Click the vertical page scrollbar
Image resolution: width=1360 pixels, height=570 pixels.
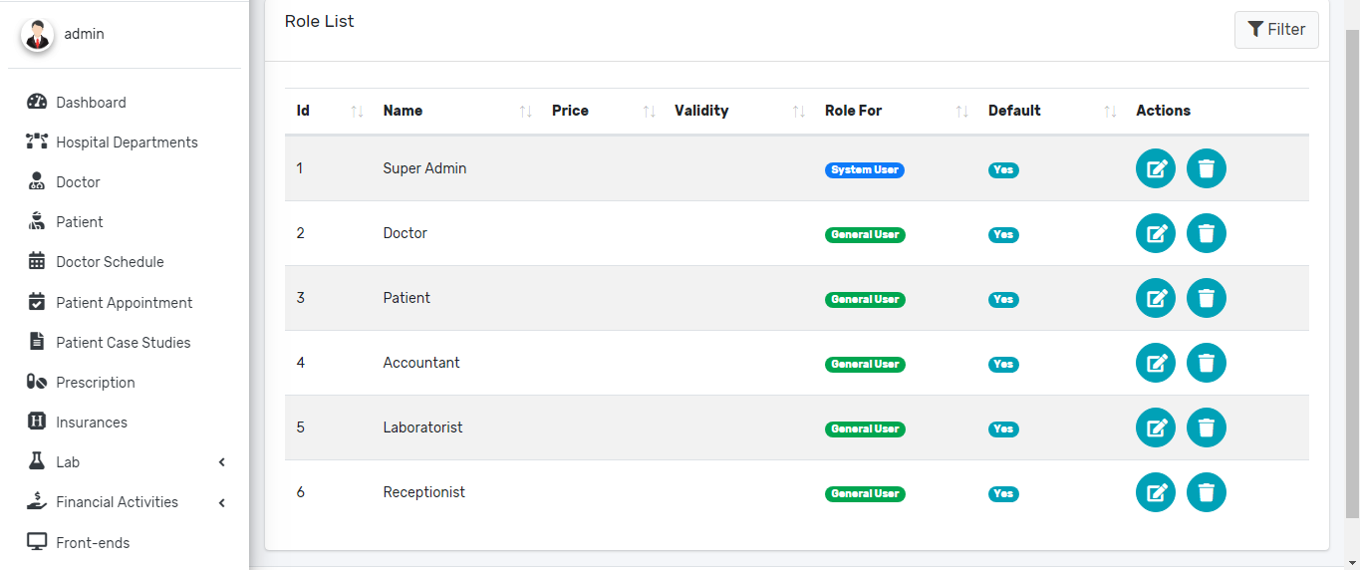[x=1352, y=269]
